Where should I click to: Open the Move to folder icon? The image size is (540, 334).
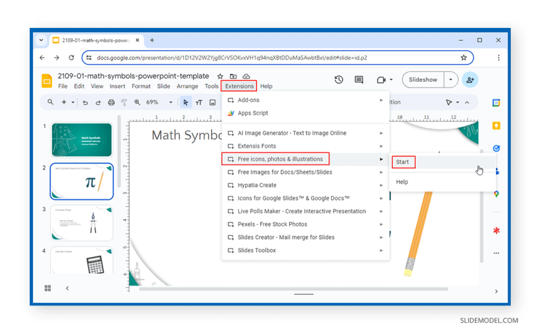(x=233, y=76)
